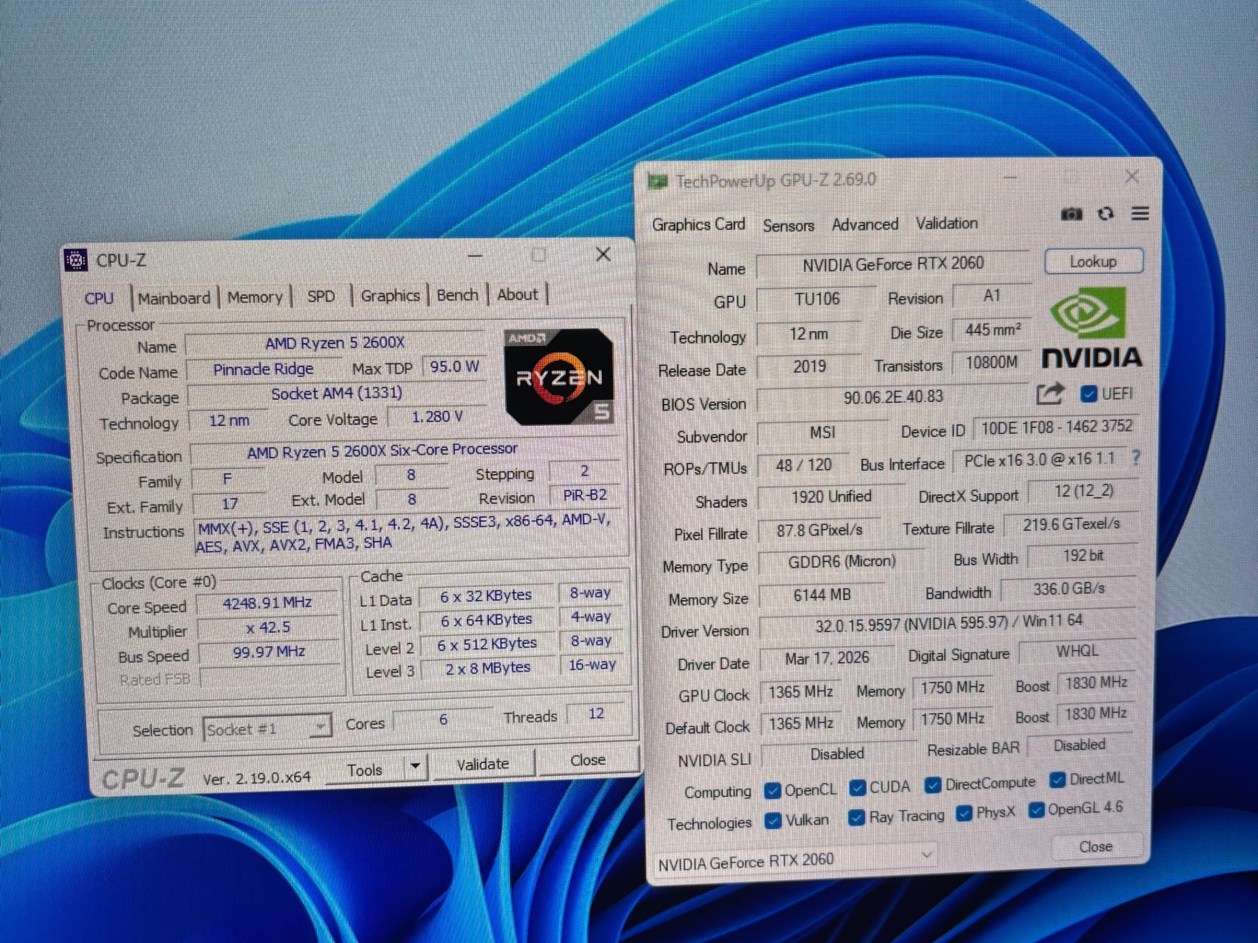This screenshot has width=1258, height=943.
Task: Click the GPU-Z title bar app icon
Action: [x=657, y=181]
